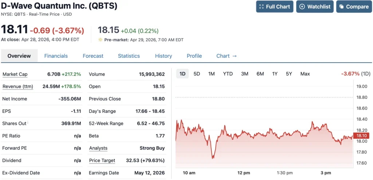This screenshot has height=180, width=373.
Task: Set chart range to YTD
Action: point(228,74)
